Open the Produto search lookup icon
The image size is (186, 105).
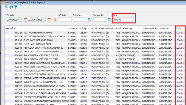(89, 20)
